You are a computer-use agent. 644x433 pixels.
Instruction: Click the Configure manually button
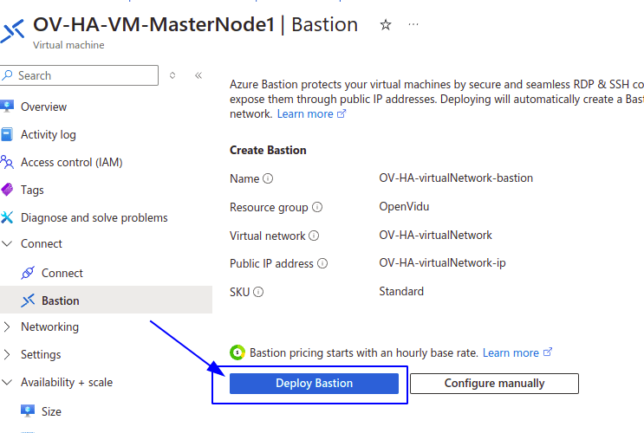[494, 384]
